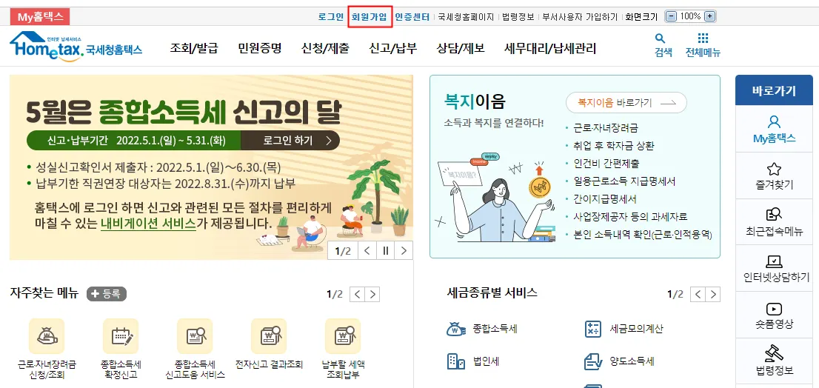The height and width of the screenshot is (388, 819).
Task: Open the 법령정보 gavel icon
Action: click(x=774, y=354)
